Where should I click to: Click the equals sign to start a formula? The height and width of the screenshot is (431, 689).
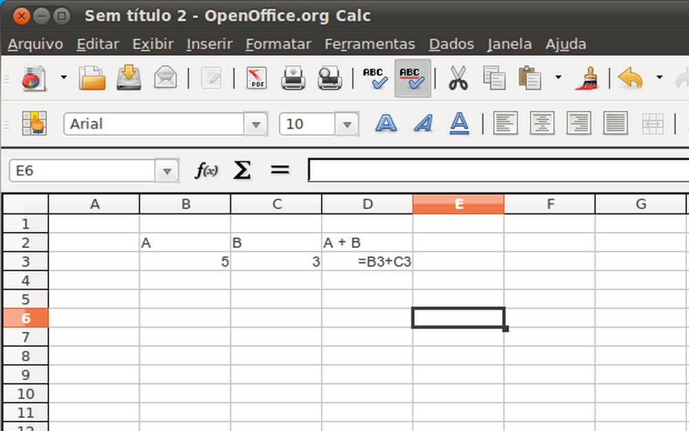point(280,170)
